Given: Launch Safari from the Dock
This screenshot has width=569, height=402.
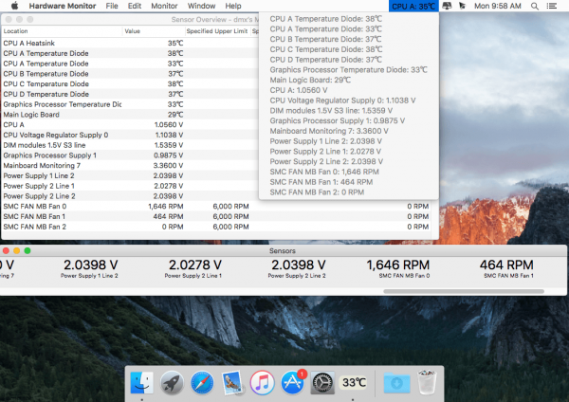Looking at the screenshot, I should (x=202, y=382).
